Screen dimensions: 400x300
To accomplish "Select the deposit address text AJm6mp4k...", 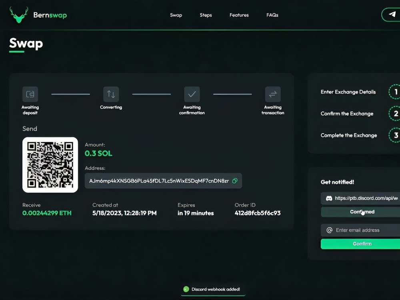I will coord(159,181).
